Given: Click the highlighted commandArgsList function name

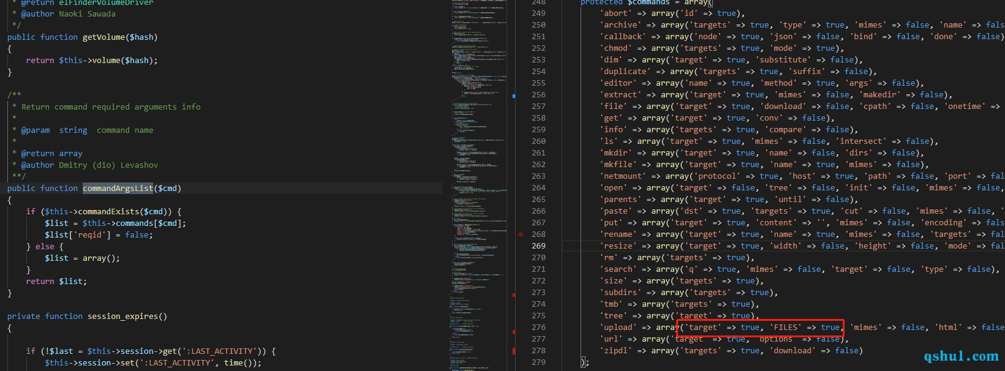Looking at the screenshot, I should pos(118,189).
